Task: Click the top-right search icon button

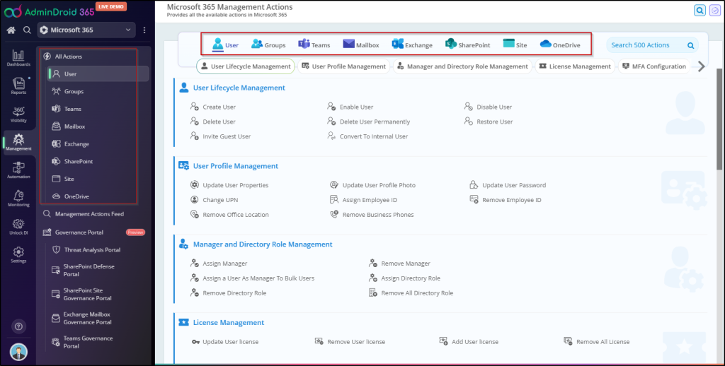Action: 700,10
